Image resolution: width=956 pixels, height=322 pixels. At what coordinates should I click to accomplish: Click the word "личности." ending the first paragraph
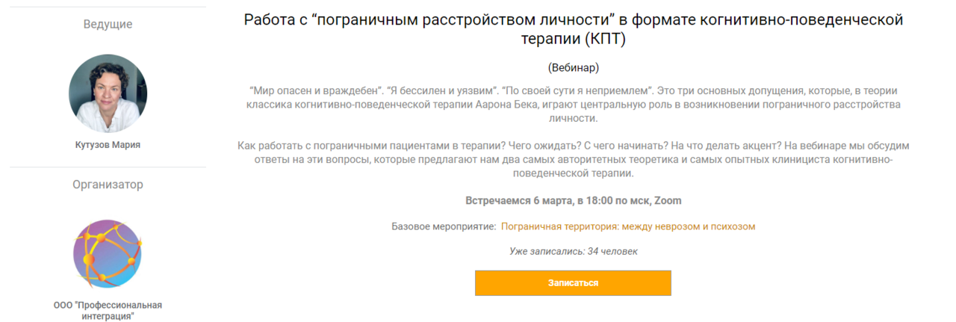pos(573,119)
